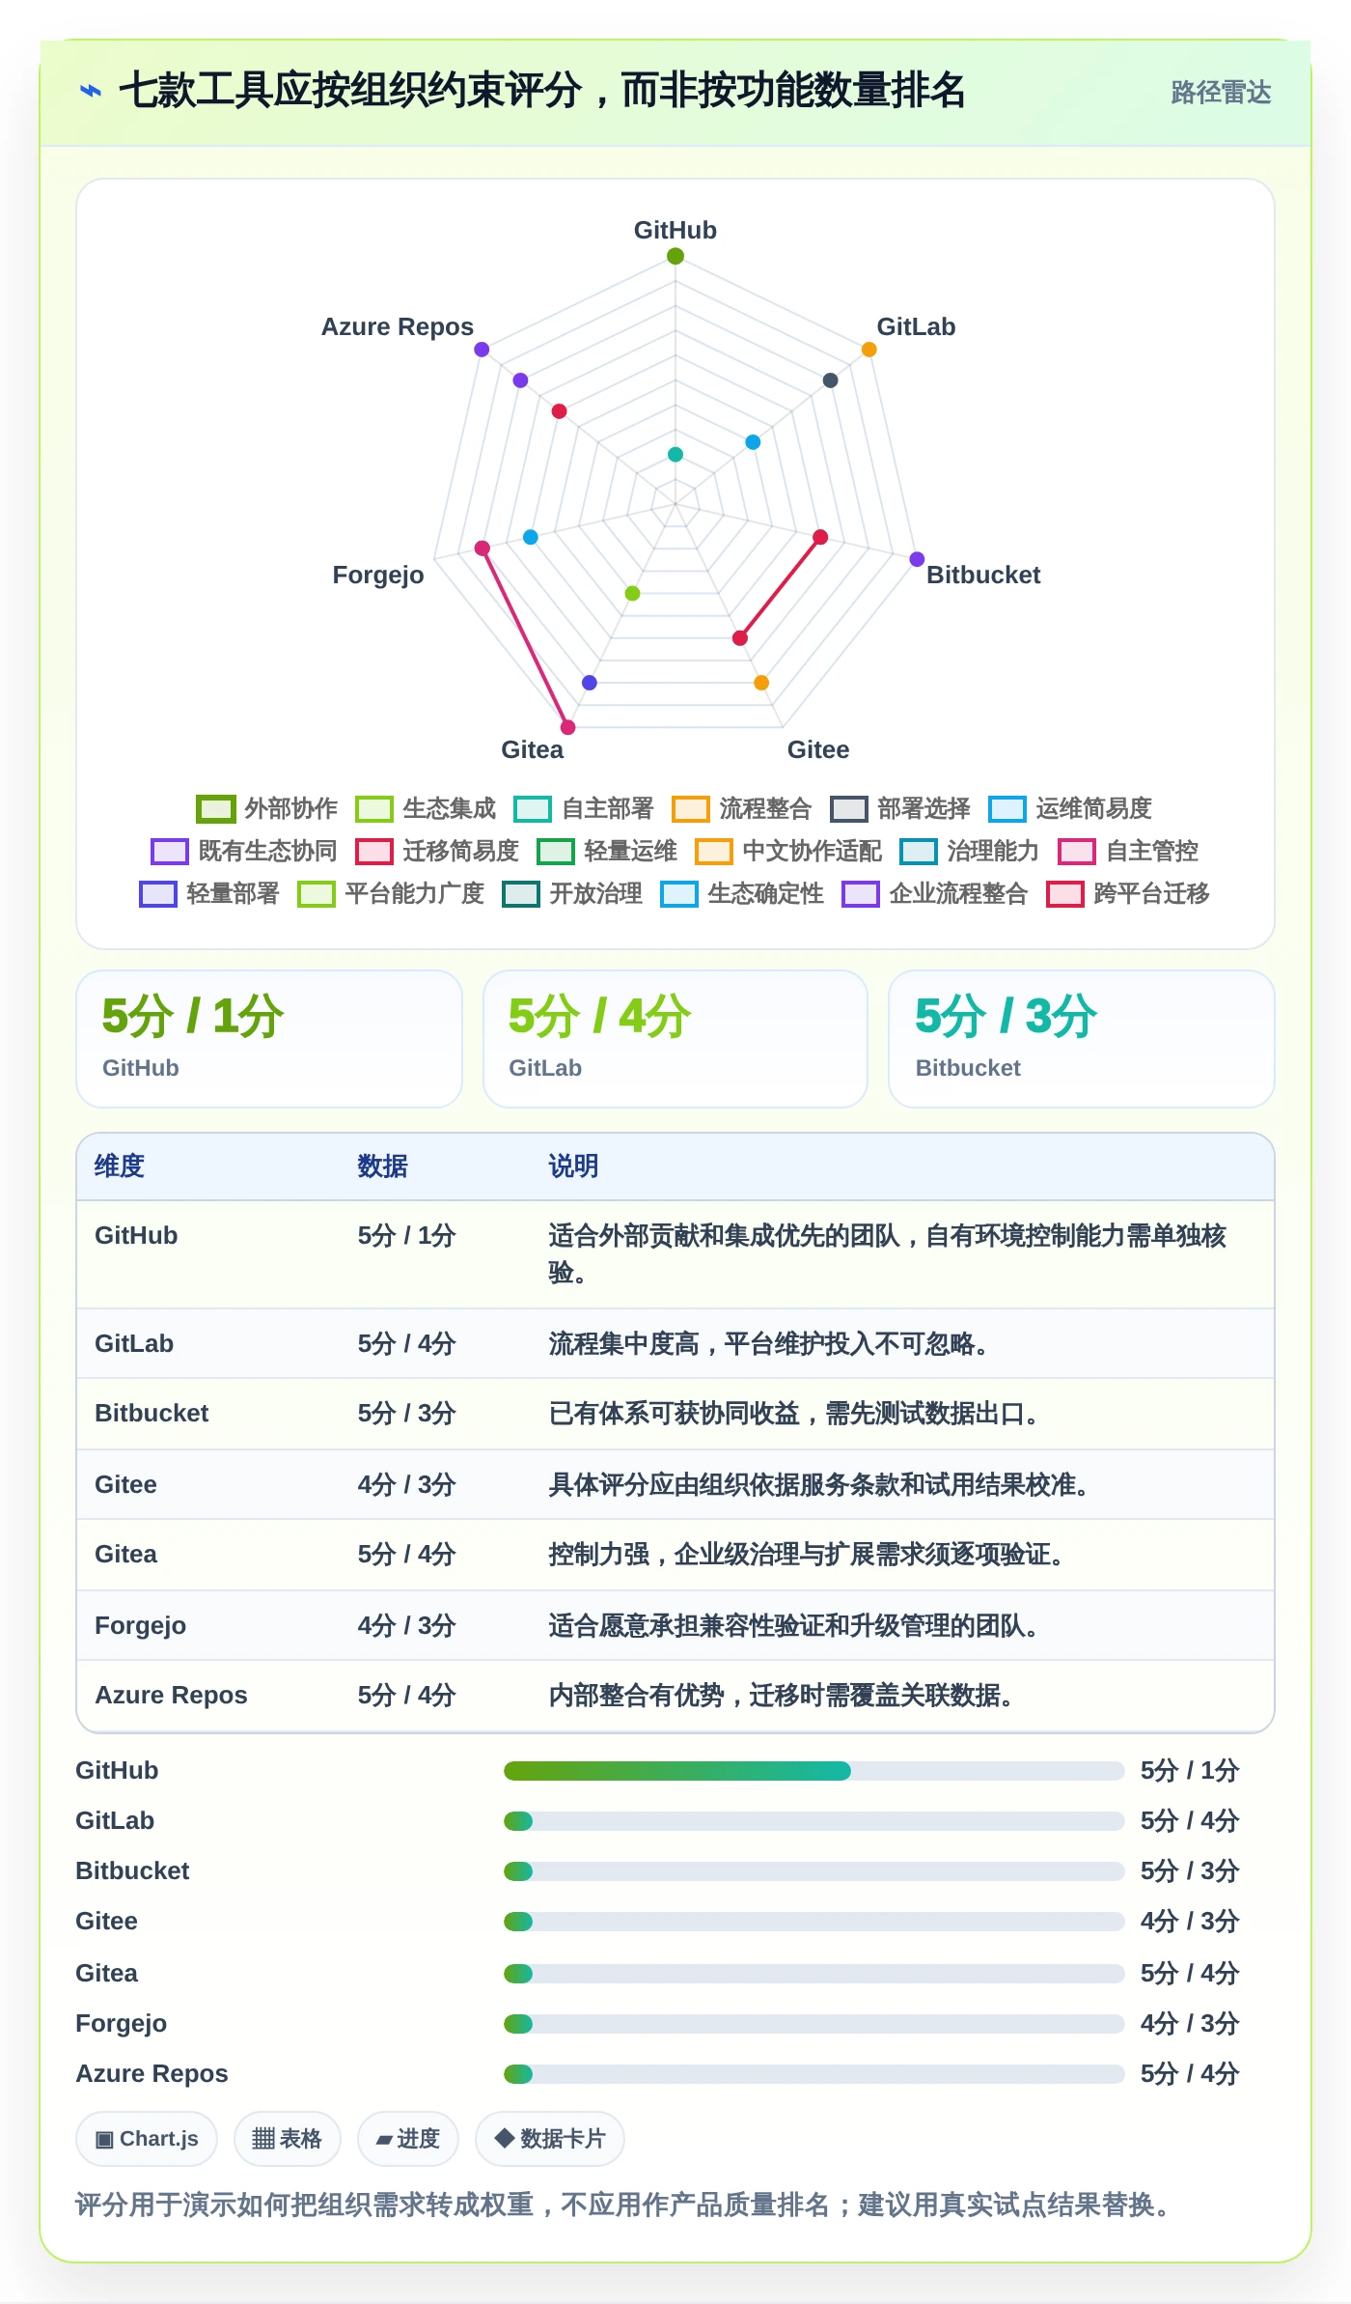1351x2304 pixels.
Task: Select the 数据卡片 tag chip
Action: pyautogui.click(x=550, y=2139)
